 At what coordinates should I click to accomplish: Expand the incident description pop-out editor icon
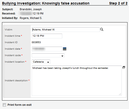click(x=124, y=67)
